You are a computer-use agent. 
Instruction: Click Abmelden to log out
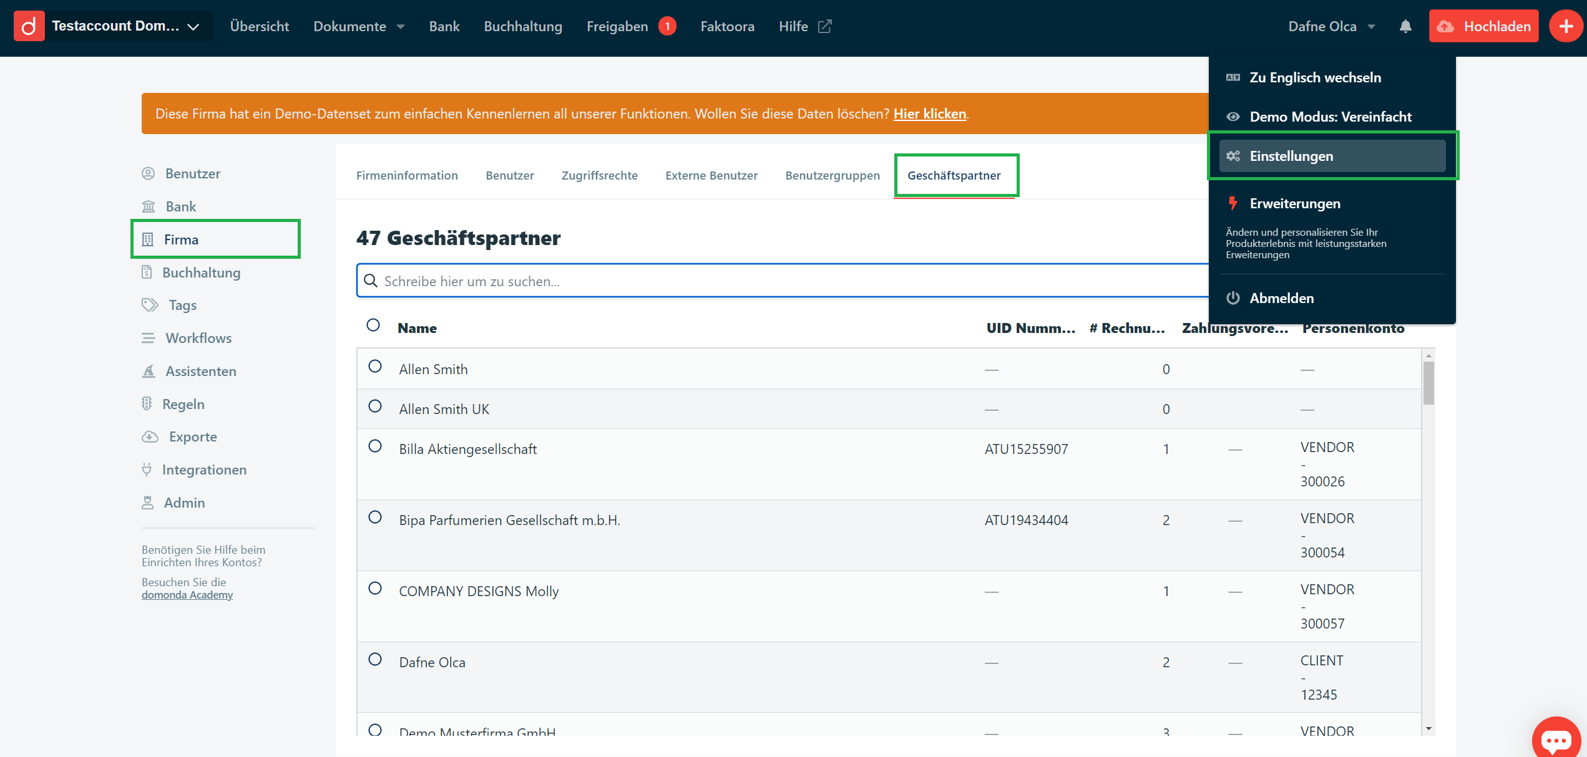click(x=1281, y=298)
